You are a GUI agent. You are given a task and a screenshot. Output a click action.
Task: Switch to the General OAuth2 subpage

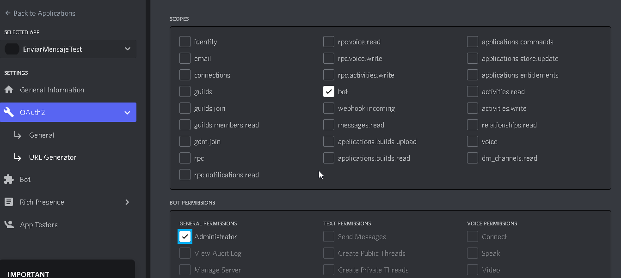42,135
